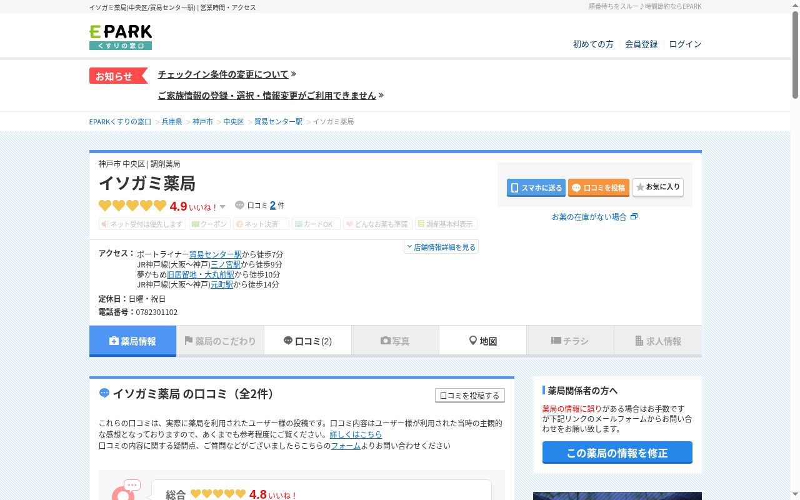Click the 口コミを投稿 orange button
The image size is (800, 500).
pos(599,187)
